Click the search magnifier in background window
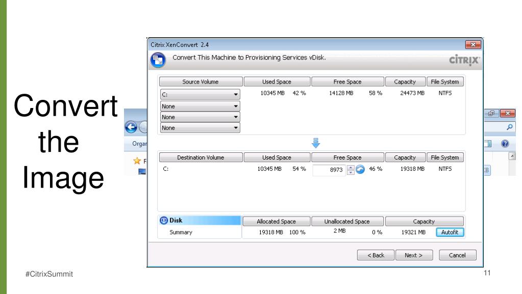522x294 pixels. (509, 127)
